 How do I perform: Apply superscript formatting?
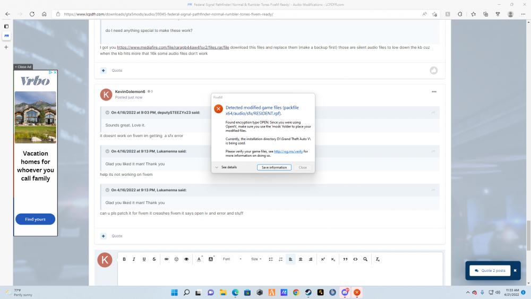point(323,259)
